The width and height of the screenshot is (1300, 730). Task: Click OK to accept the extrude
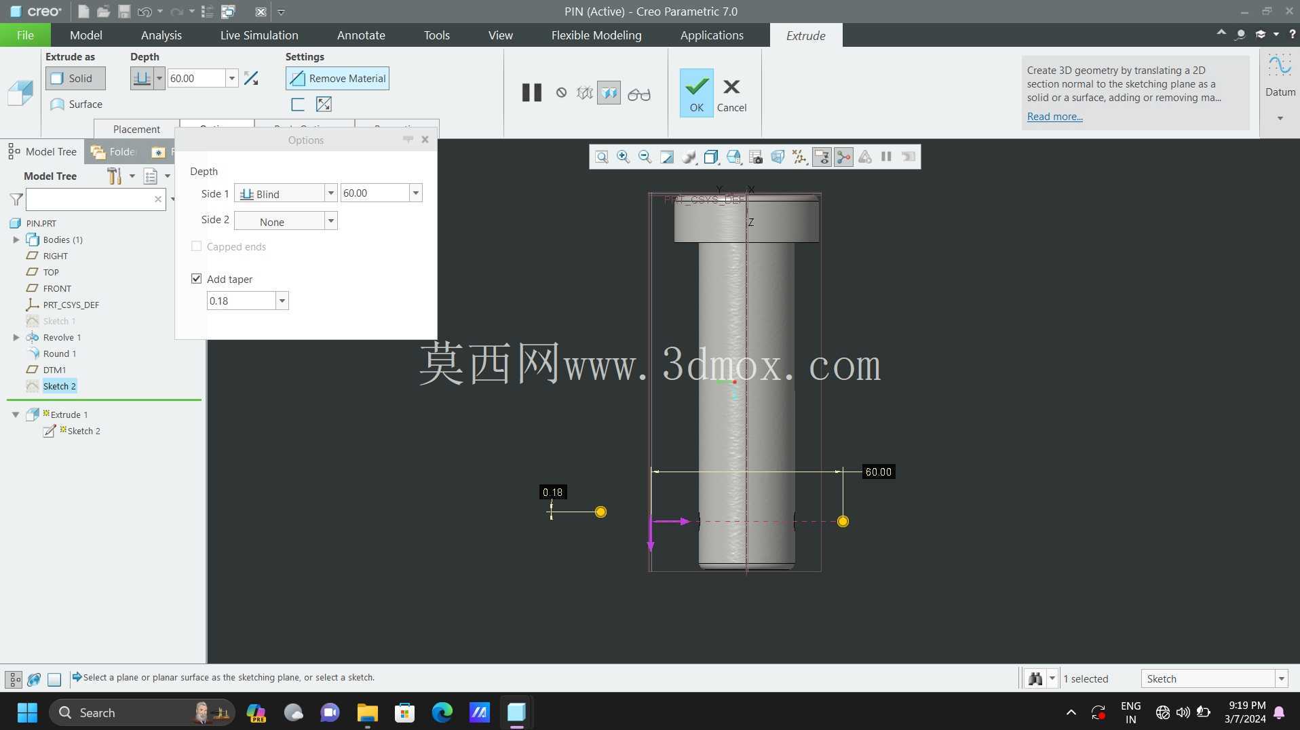(697, 93)
